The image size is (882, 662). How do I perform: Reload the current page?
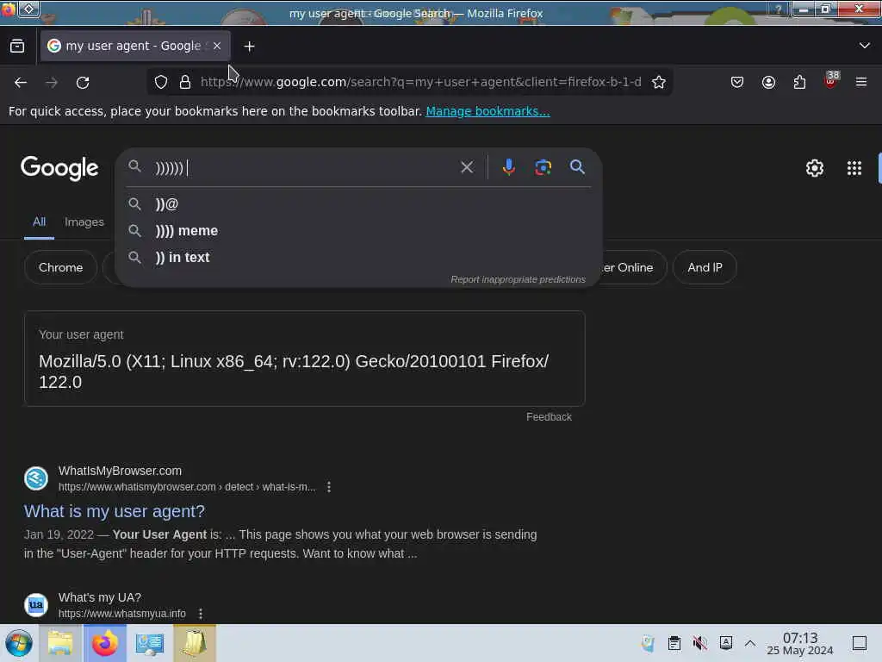click(83, 82)
